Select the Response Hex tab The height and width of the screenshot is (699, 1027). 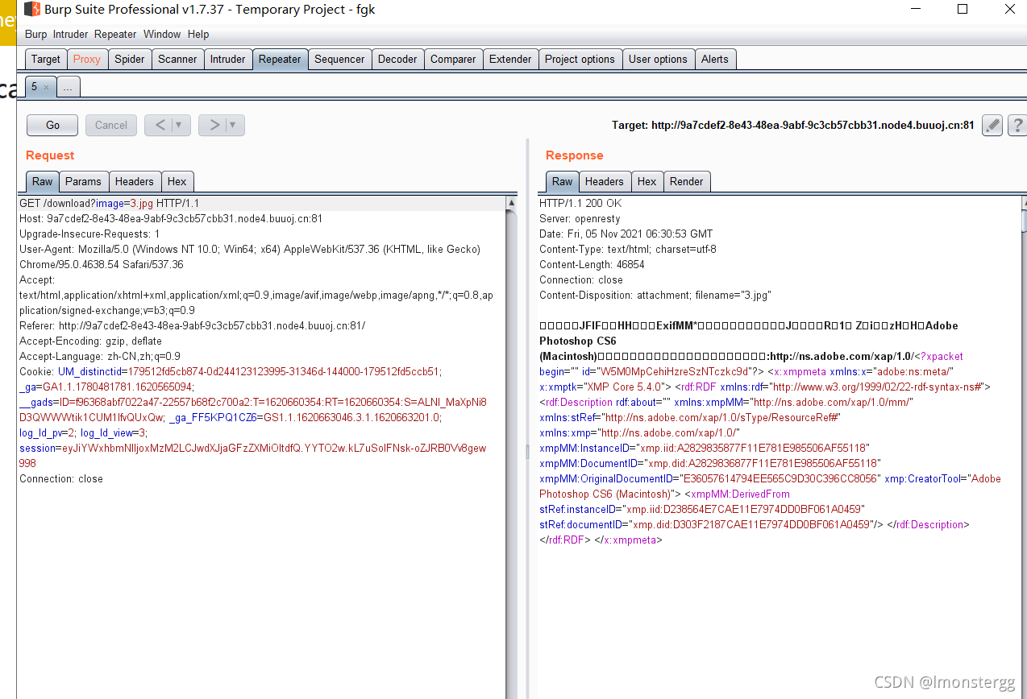pos(647,181)
